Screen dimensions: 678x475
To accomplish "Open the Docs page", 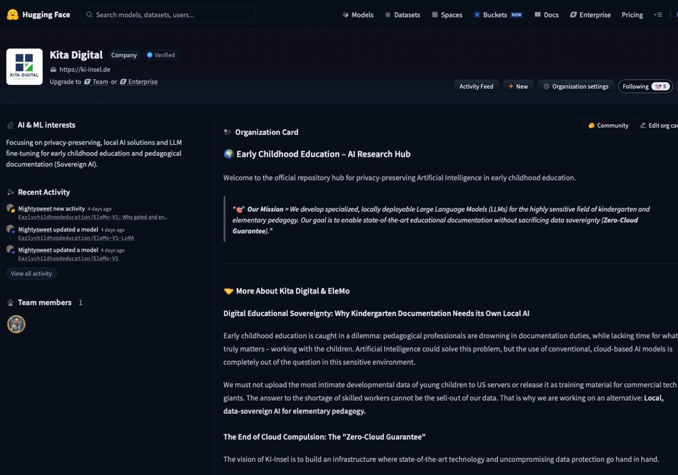I will 547,15.
